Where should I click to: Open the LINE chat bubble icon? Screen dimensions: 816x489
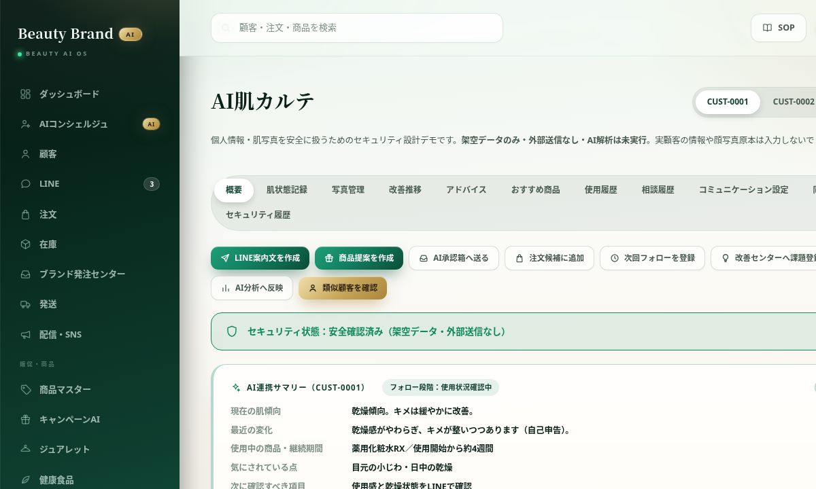coord(26,184)
